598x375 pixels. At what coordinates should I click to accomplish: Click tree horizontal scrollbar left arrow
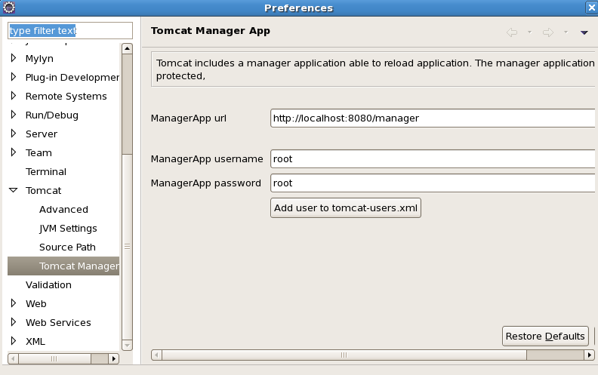(13, 358)
